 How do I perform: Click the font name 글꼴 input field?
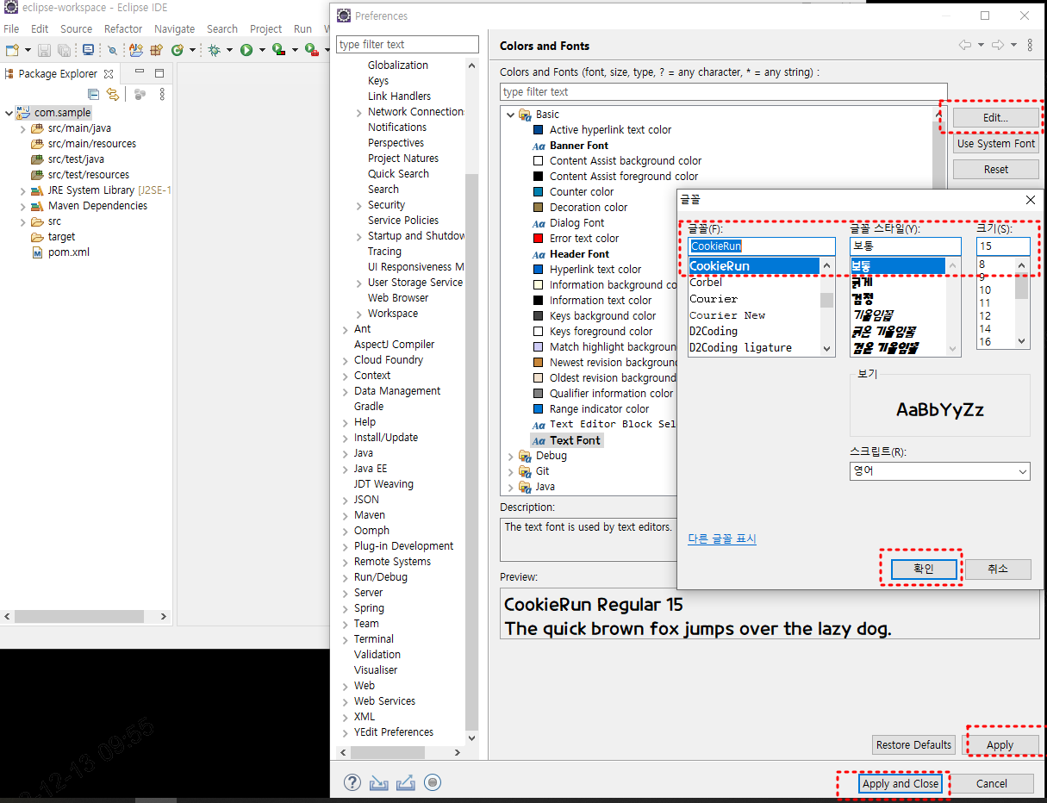tap(762, 246)
